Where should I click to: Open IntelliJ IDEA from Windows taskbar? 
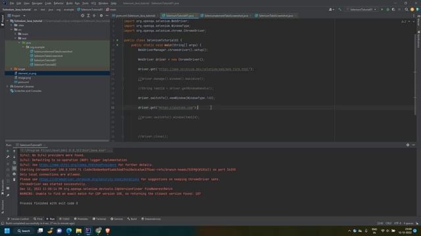[88, 231]
